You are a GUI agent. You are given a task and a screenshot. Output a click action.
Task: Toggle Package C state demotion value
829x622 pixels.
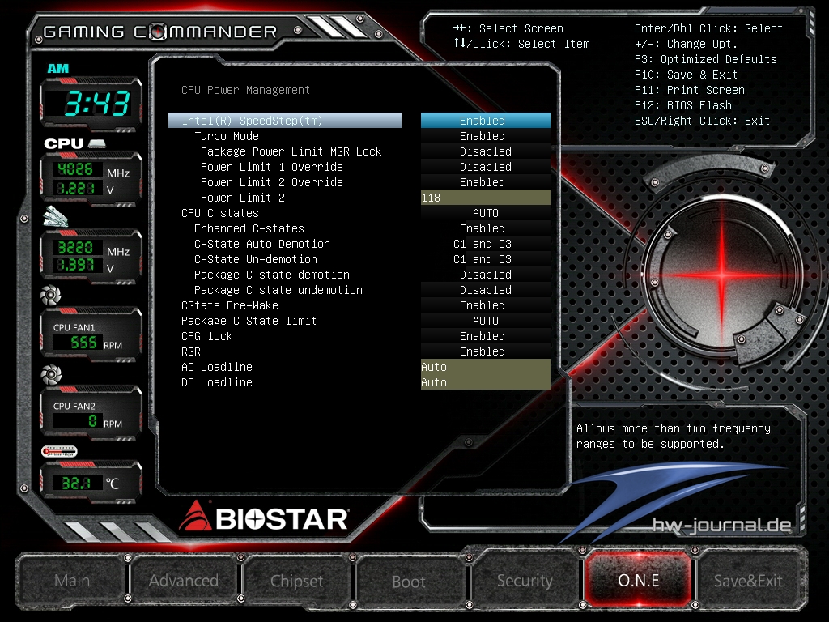click(x=486, y=275)
